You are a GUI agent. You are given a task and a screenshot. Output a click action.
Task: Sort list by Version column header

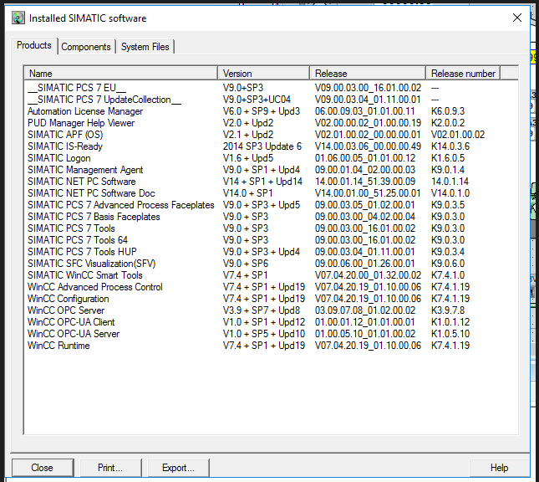click(x=264, y=74)
